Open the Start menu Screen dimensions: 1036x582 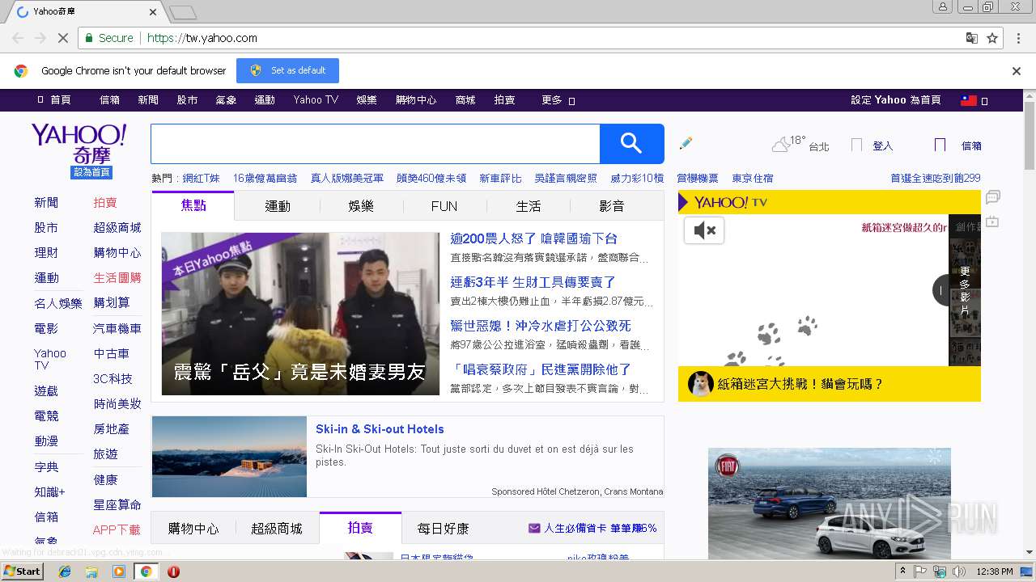coord(22,571)
